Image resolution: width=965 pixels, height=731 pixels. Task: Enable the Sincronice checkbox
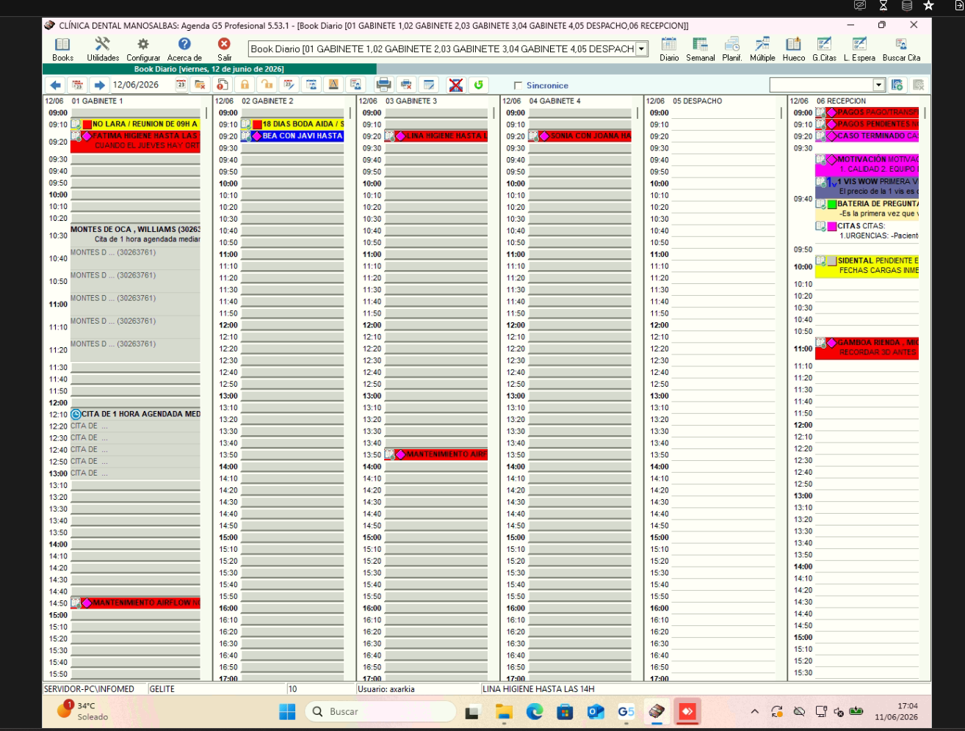tap(518, 86)
